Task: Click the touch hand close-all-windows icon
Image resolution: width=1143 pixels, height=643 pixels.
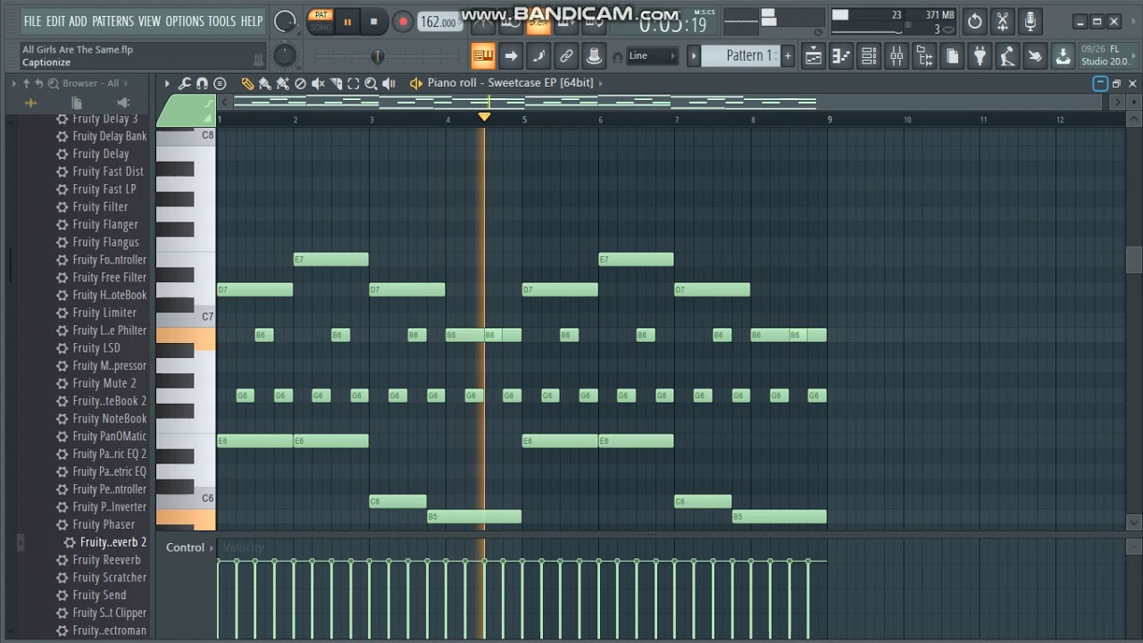Action: (x=1034, y=56)
